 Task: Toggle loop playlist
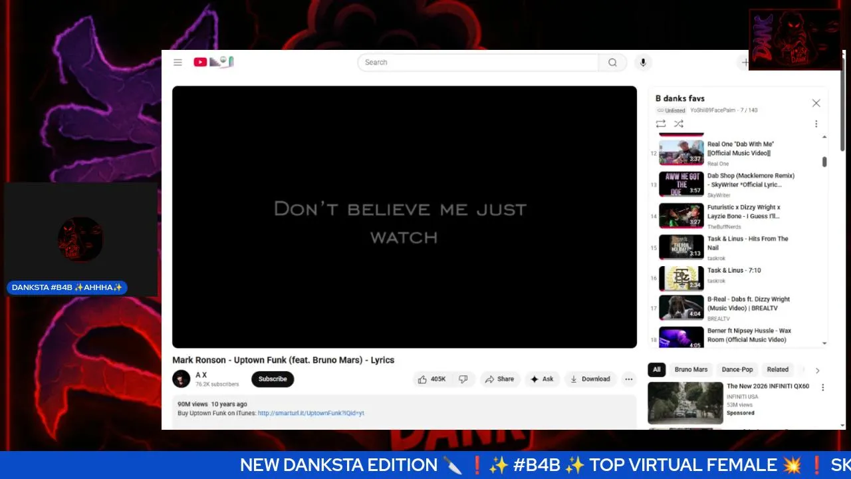(x=660, y=124)
